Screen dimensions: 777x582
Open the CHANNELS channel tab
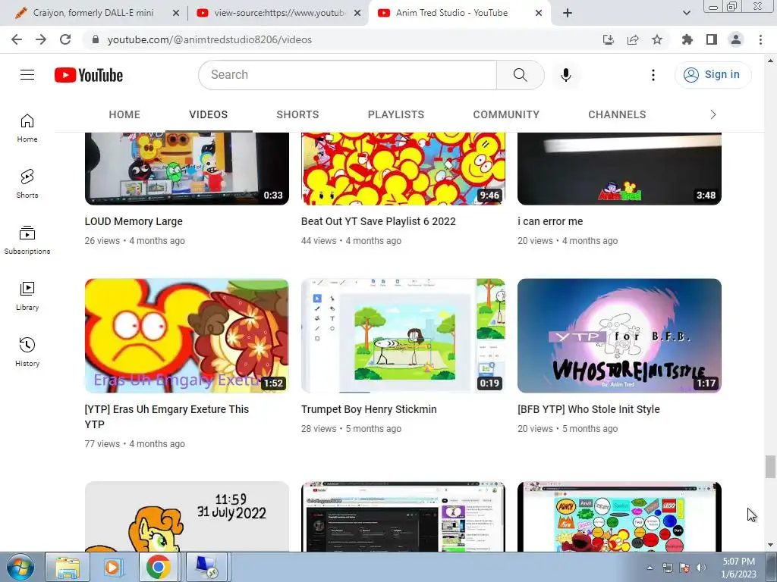pyautogui.click(x=617, y=115)
